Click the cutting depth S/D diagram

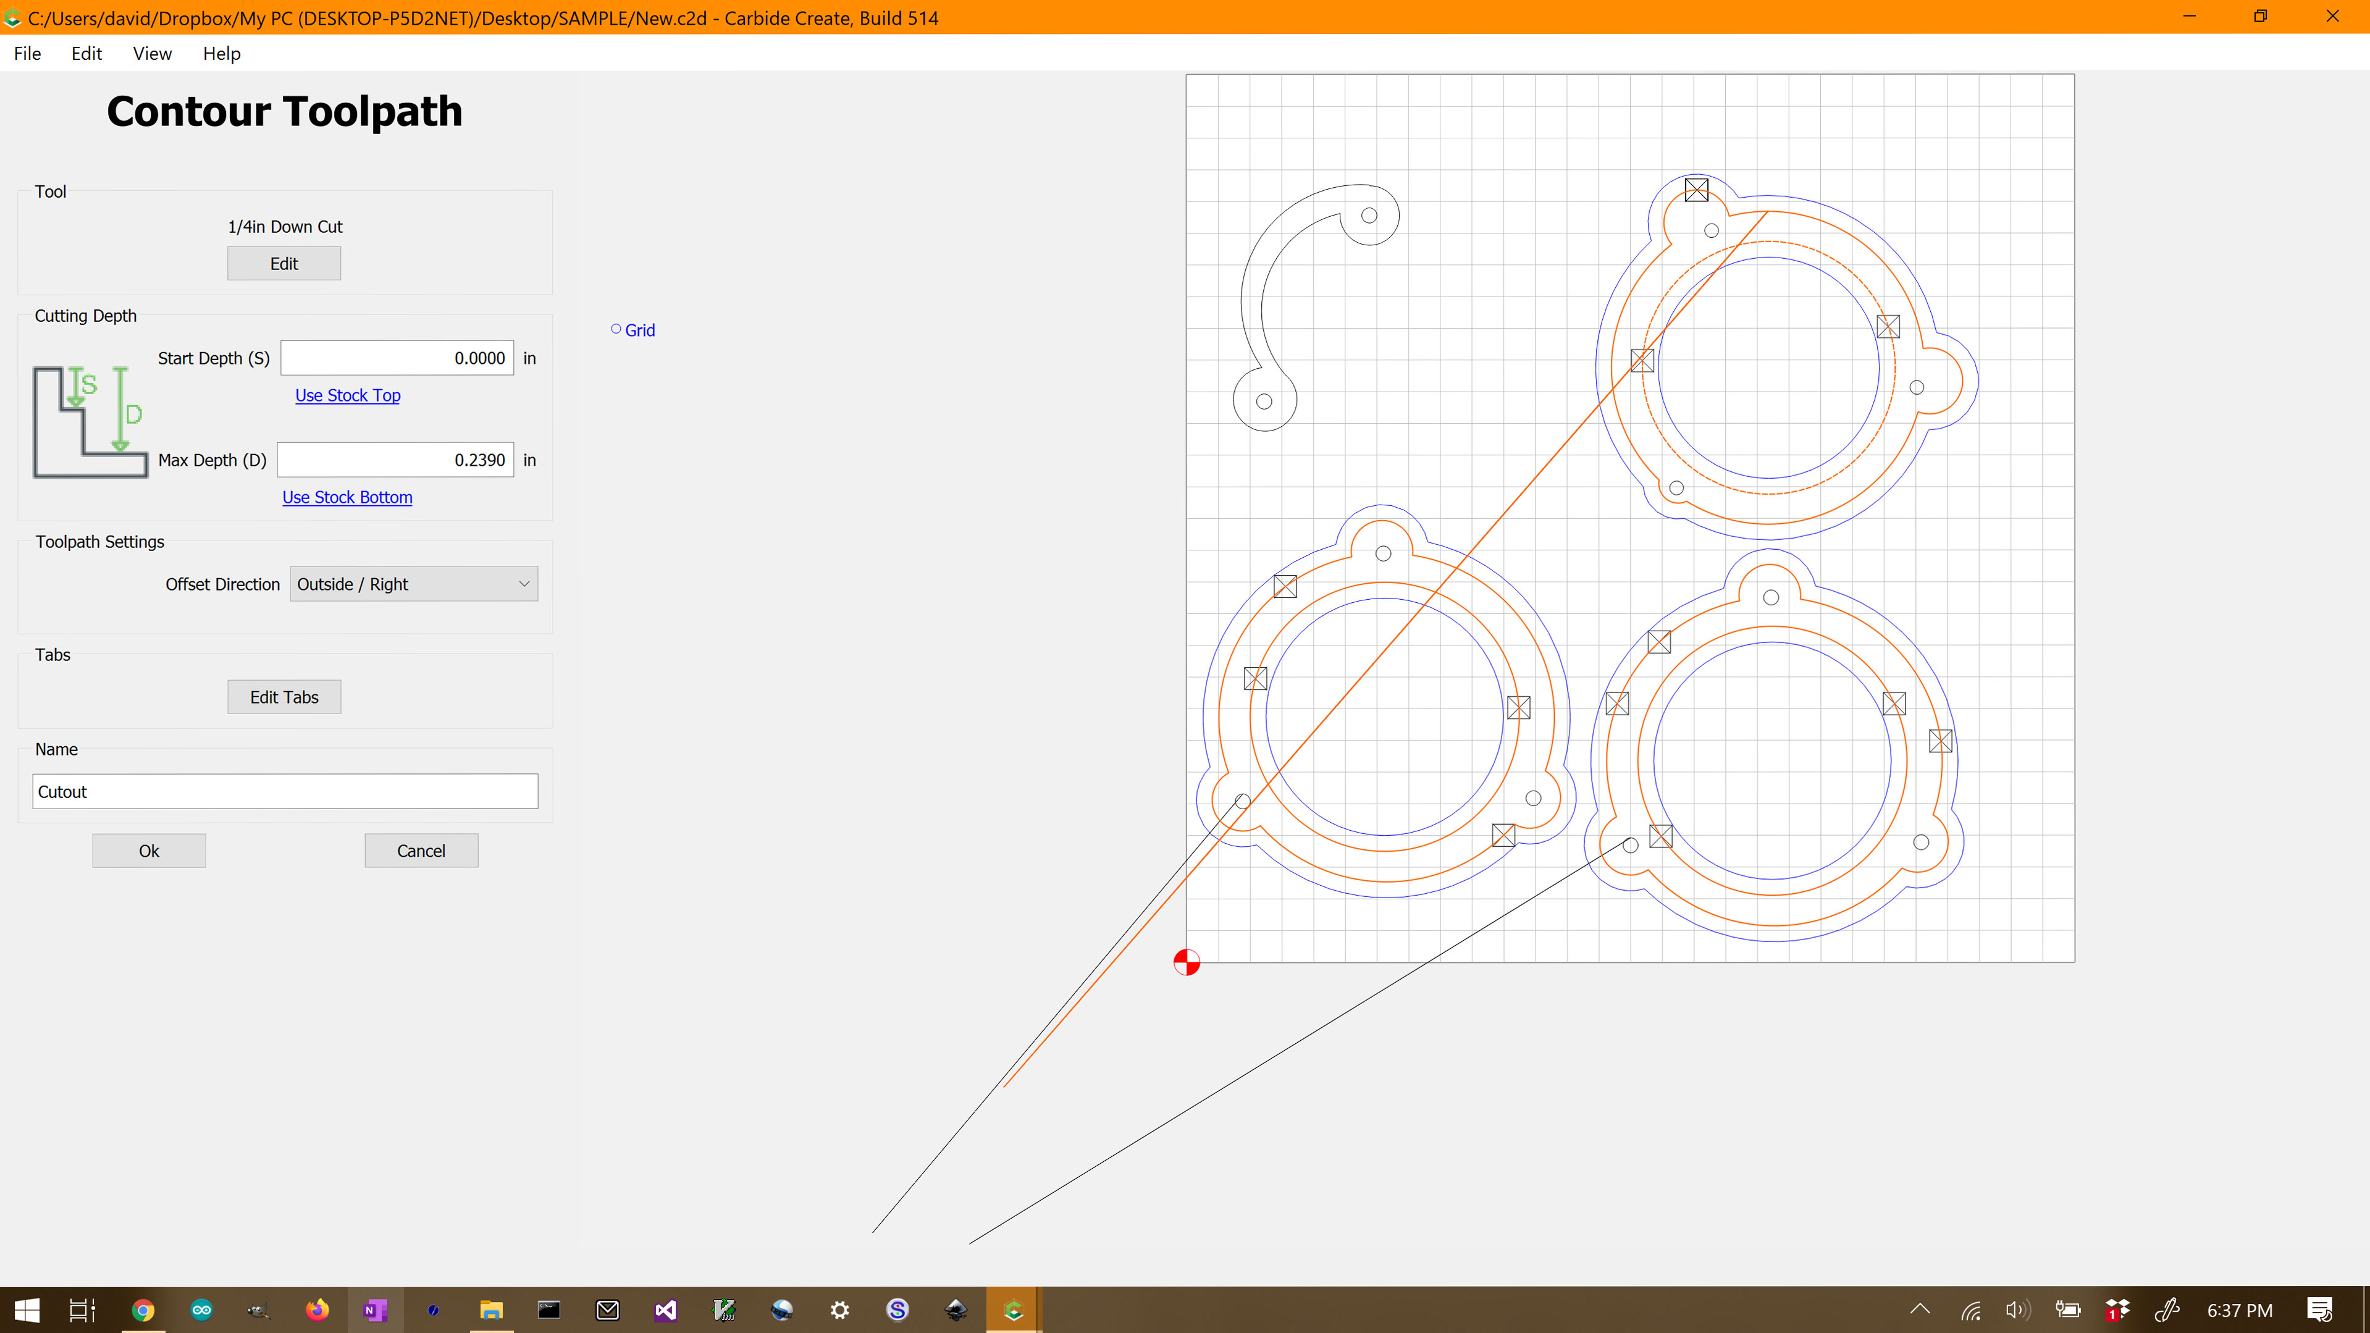point(90,421)
